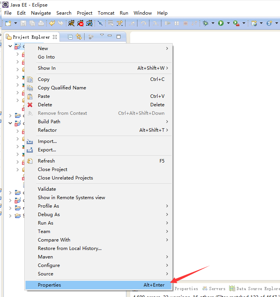Choose Go Into from the context menu
Image resolution: width=280 pixels, height=297 pixels.
point(98,57)
